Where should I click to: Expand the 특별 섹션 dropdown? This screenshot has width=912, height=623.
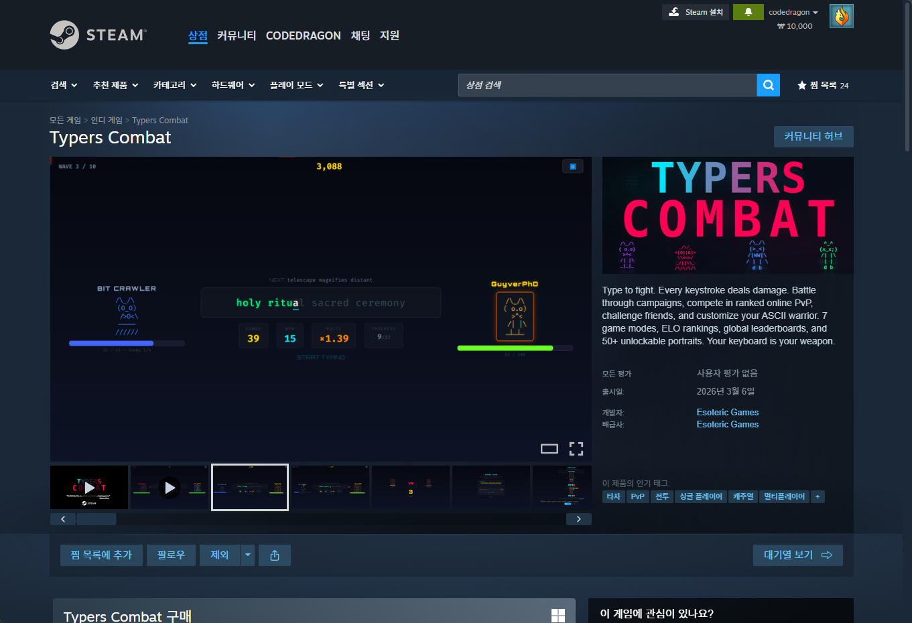(x=362, y=85)
